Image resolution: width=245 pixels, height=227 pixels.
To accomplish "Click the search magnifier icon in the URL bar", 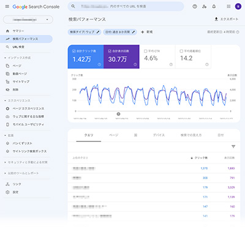I will [73, 6].
